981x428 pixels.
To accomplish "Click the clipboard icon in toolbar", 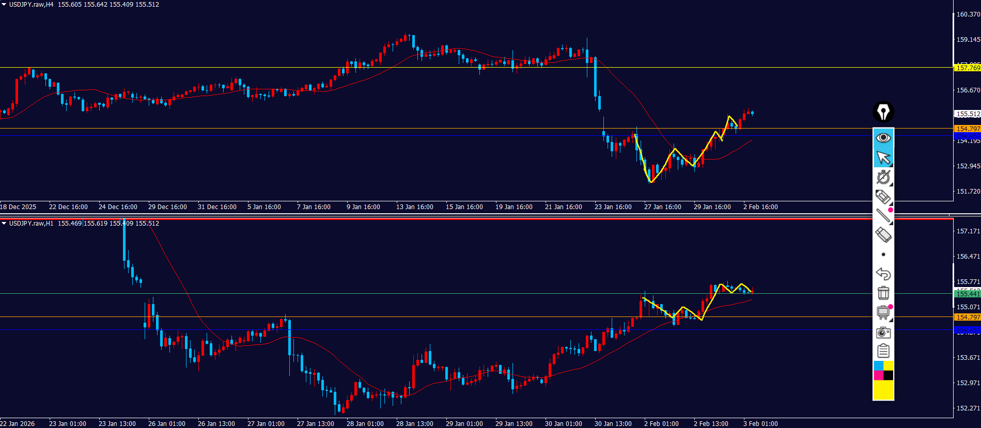I will 883,352.
